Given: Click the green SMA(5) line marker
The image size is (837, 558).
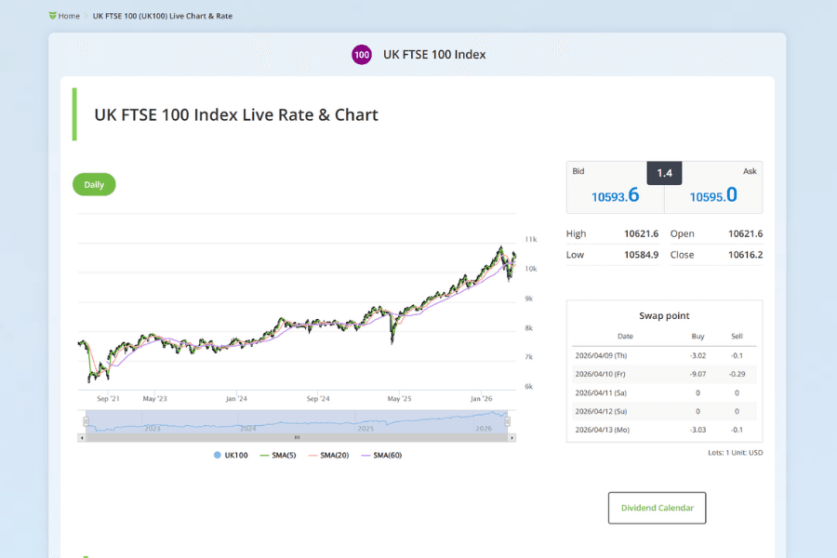Looking at the screenshot, I should 266,455.
